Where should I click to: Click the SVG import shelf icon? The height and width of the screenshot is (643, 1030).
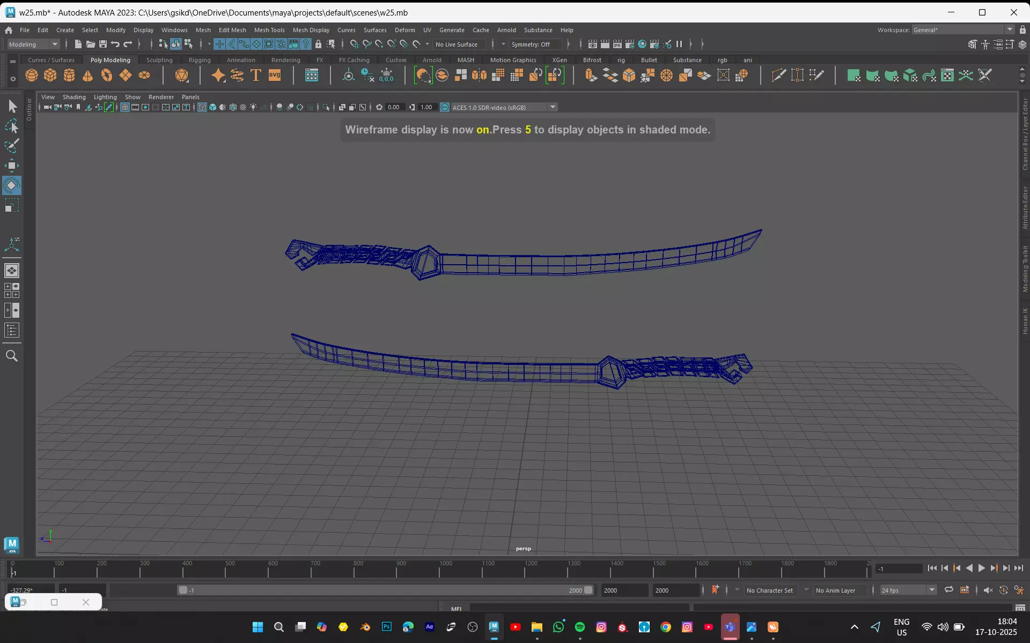pos(275,76)
